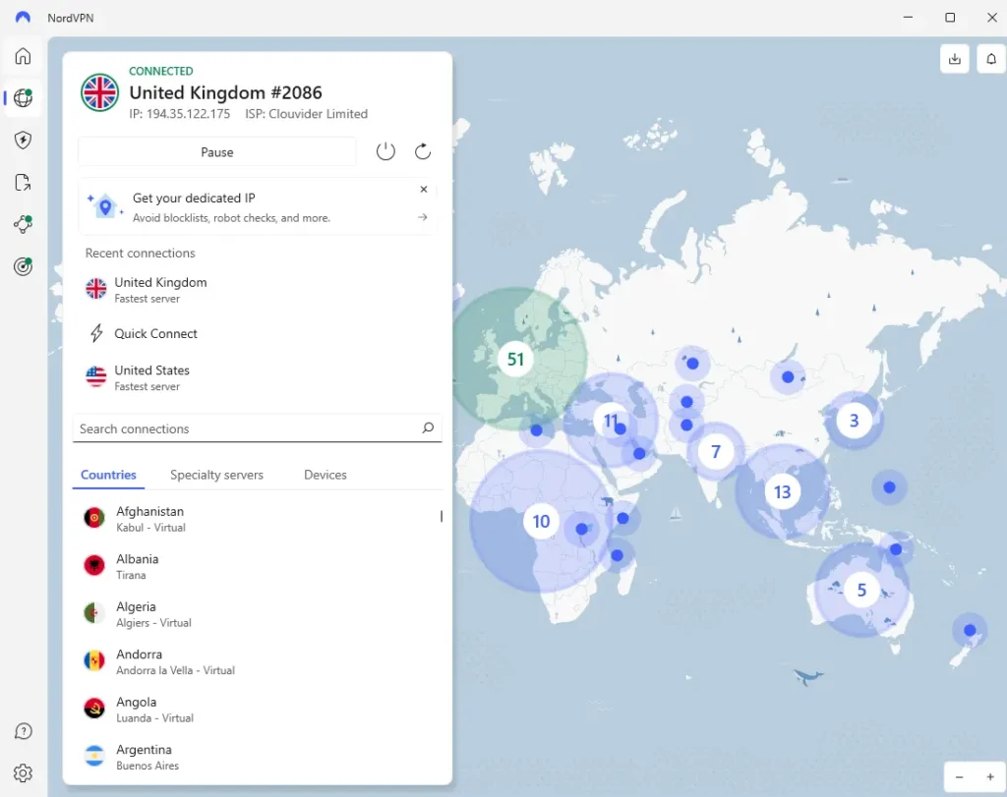Switch to Specialty servers tab
Viewport: 1007px width, 797px height.
point(216,475)
